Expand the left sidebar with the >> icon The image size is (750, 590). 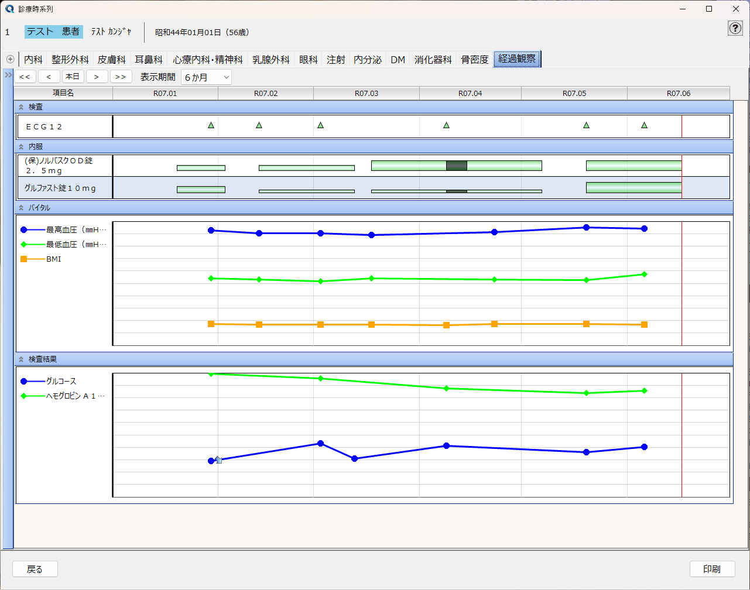(x=7, y=75)
